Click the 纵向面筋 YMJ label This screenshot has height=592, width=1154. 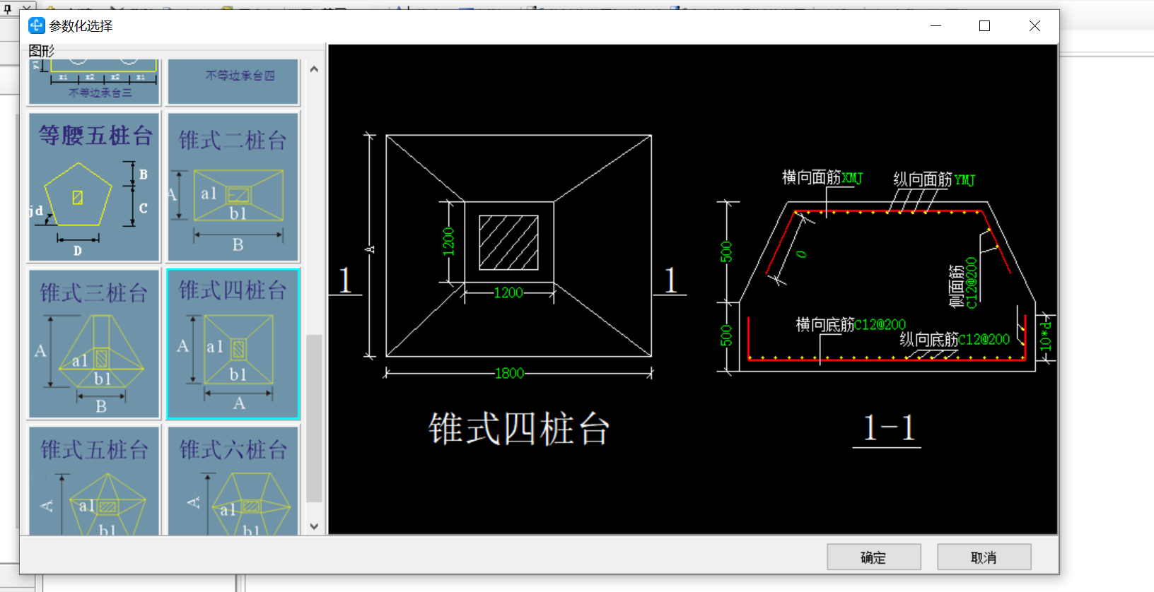pos(934,179)
